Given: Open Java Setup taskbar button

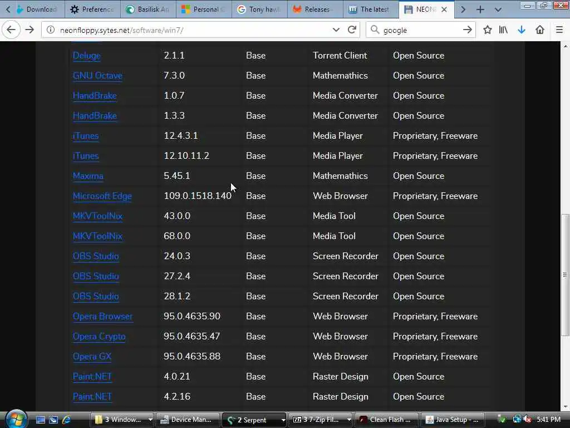Looking at the screenshot, I should coord(453,420).
